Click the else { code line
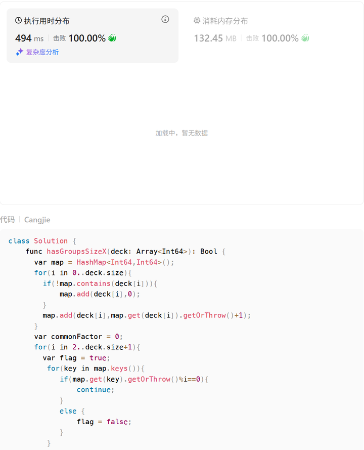 pyautogui.click(x=72, y=411)
